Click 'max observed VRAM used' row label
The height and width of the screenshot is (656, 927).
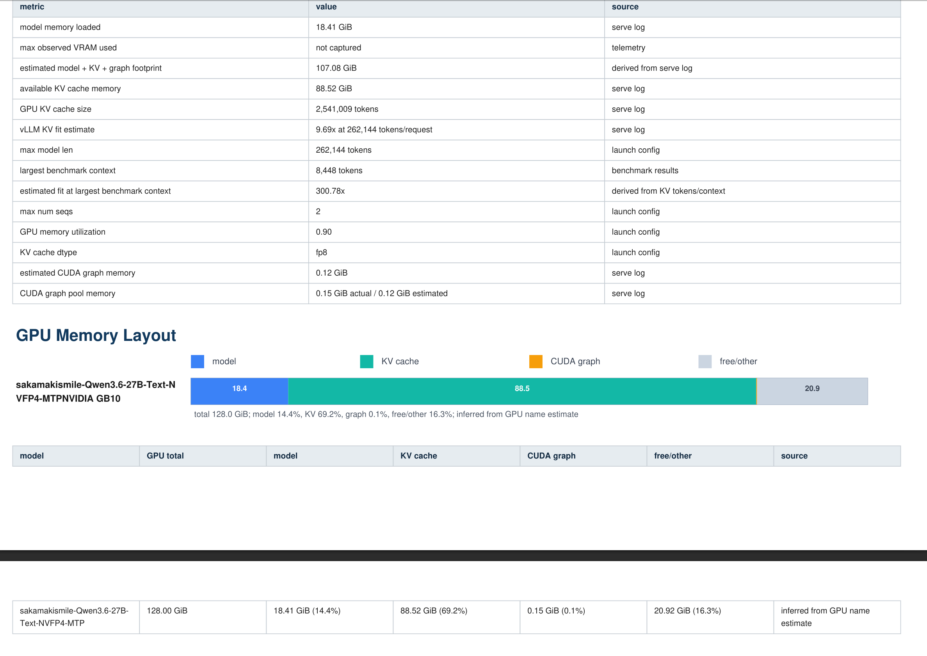[68, 48]
